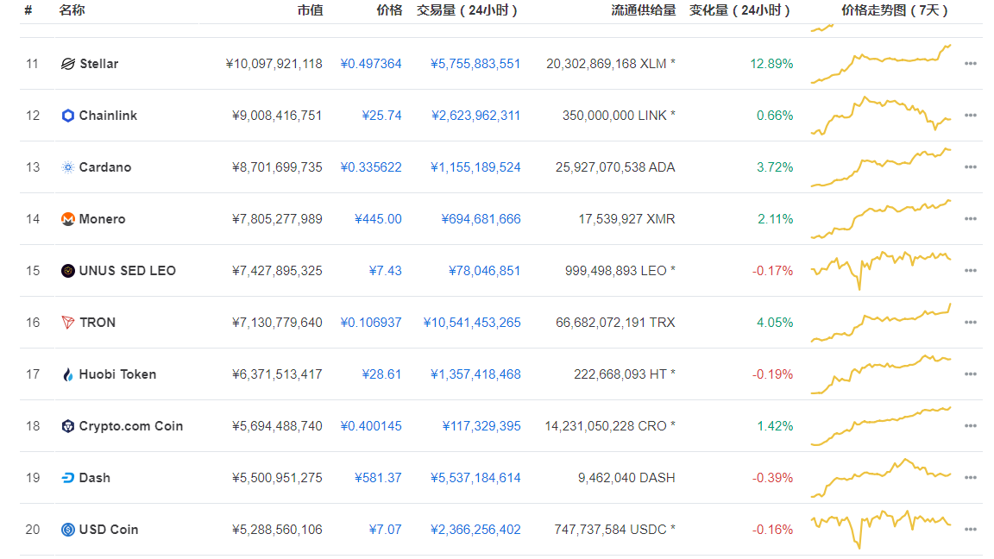This screenshot has width=994, height=559.
Task: Open Chainlink 7-day price trend chart
Action: pos(881,116)
